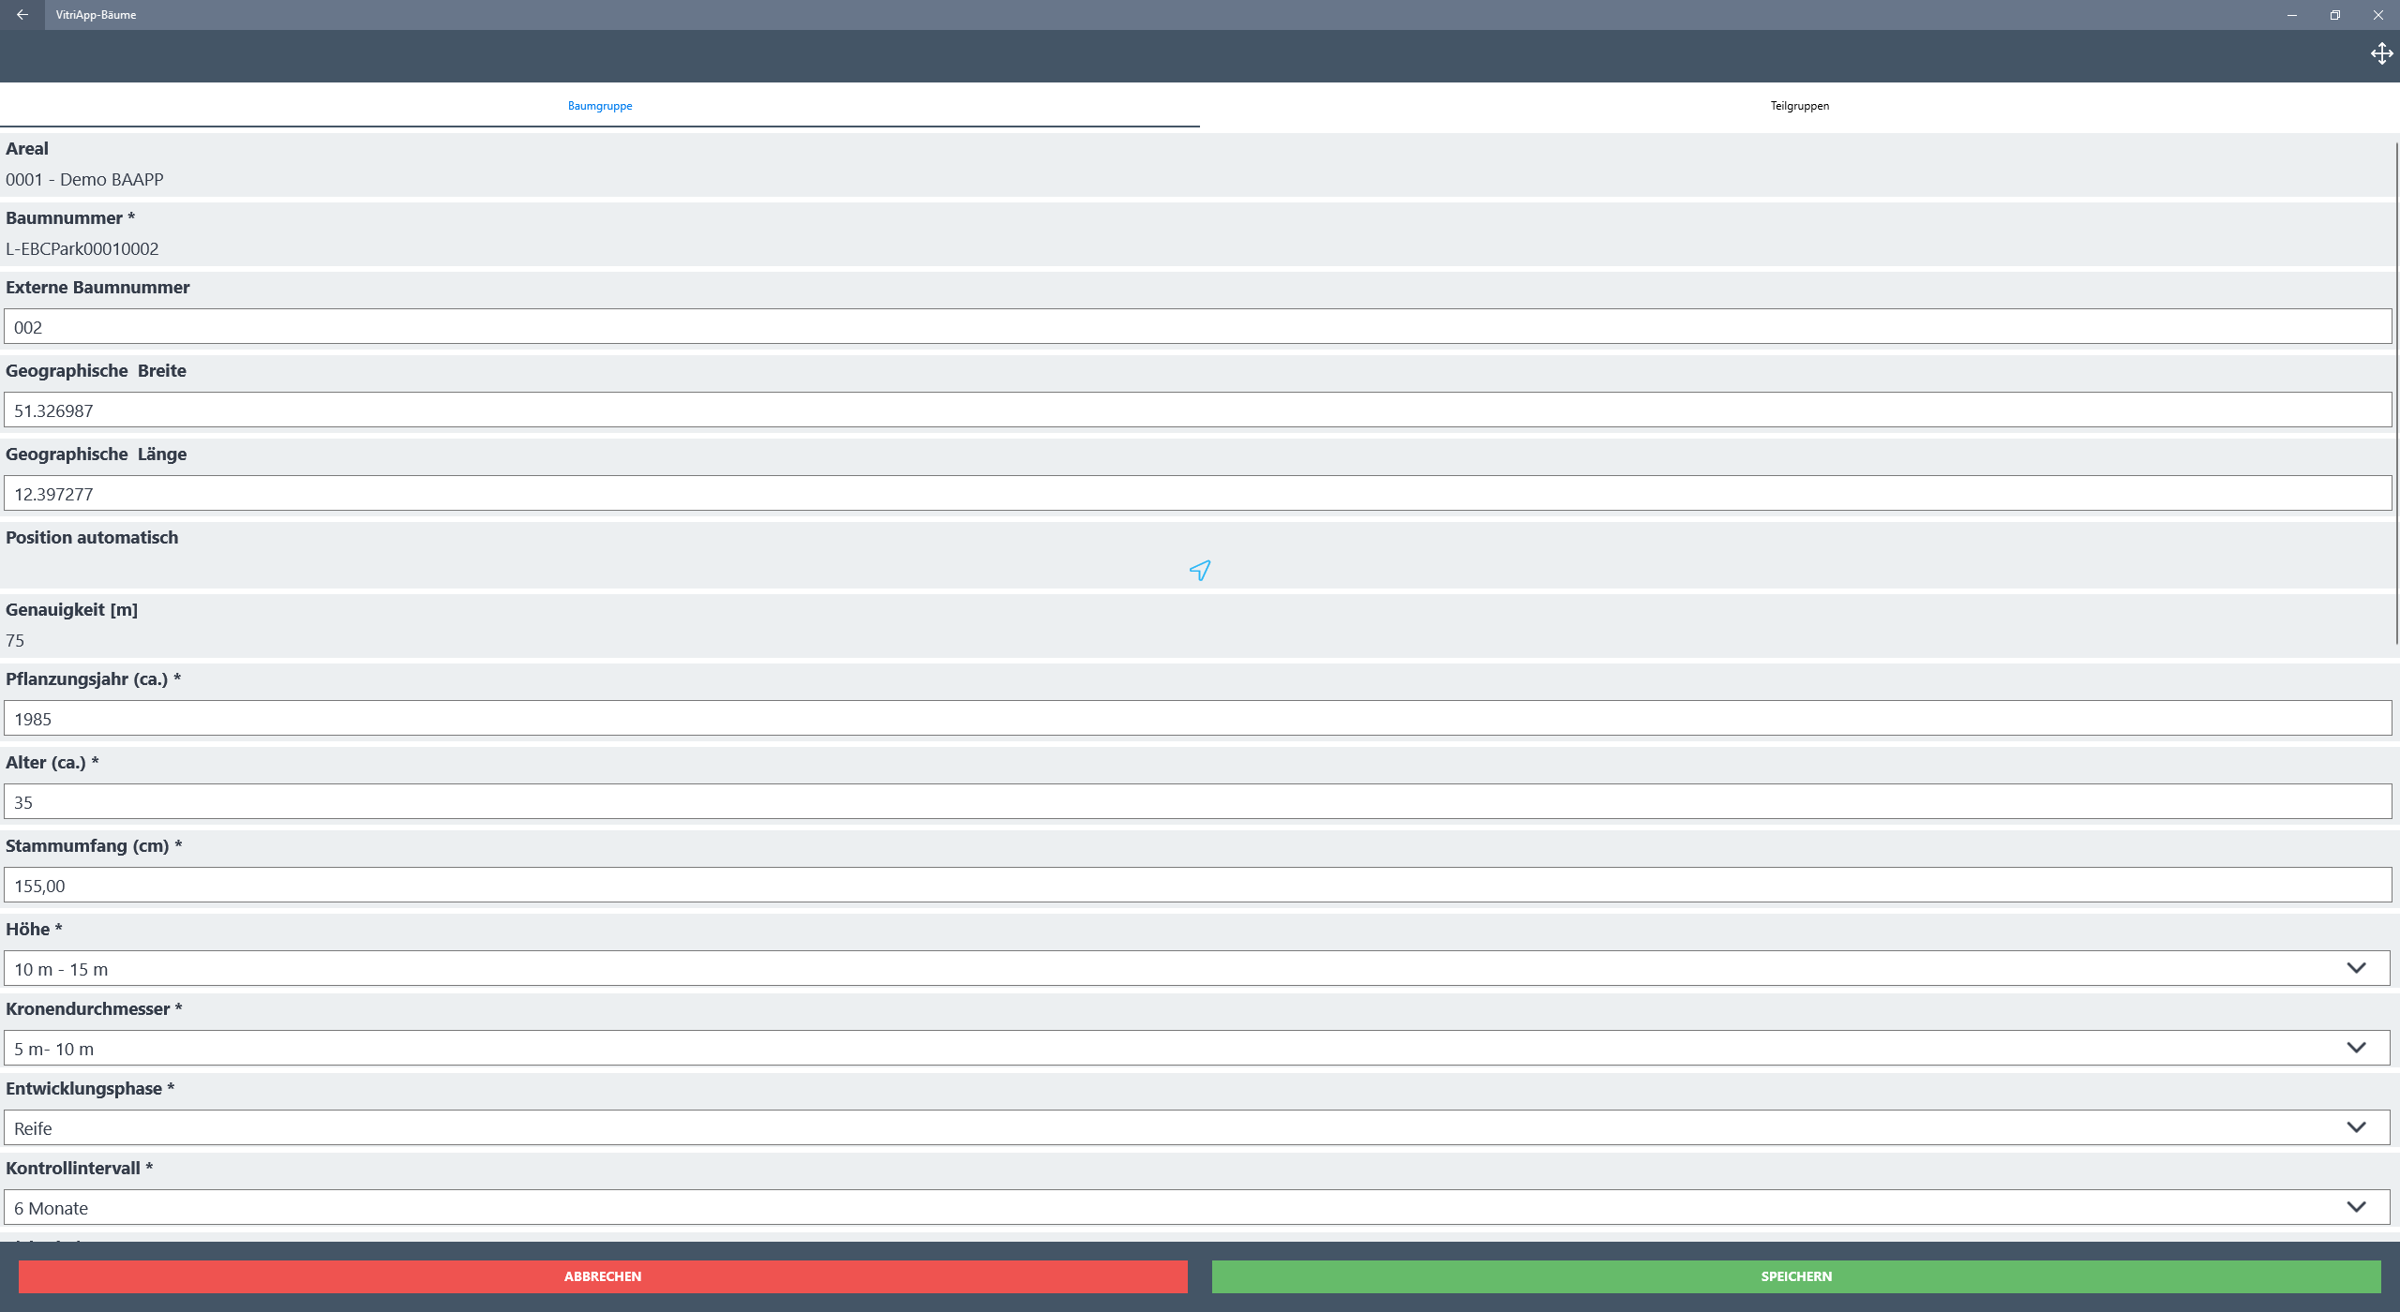This screenshot has width=2400, height=1312.
Task: Expand the Kronendurchmesser dropdown arrow
Action: tap(2356, 1048)
